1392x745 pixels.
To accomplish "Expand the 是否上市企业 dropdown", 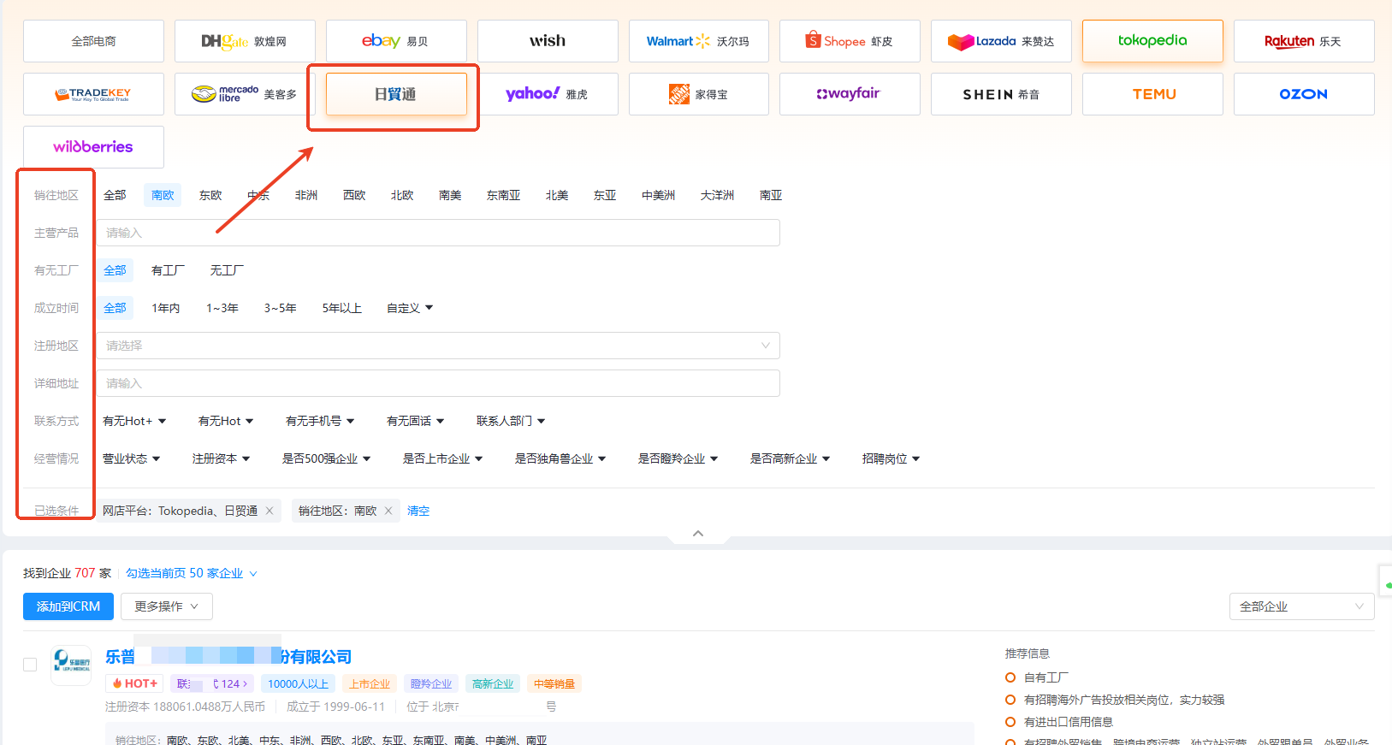I will coord(442,458).
